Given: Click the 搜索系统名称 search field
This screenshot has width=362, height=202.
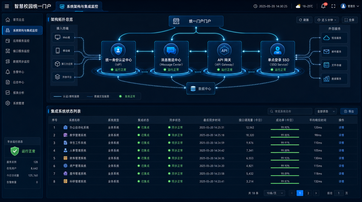Looking at the screenshot, I should pyautogui.click(x=290, y=111).
